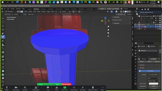Toggle the camera view icon in viewport
Image resolution: width=162 pixels, height=91 pixels.
pos(108,33)
